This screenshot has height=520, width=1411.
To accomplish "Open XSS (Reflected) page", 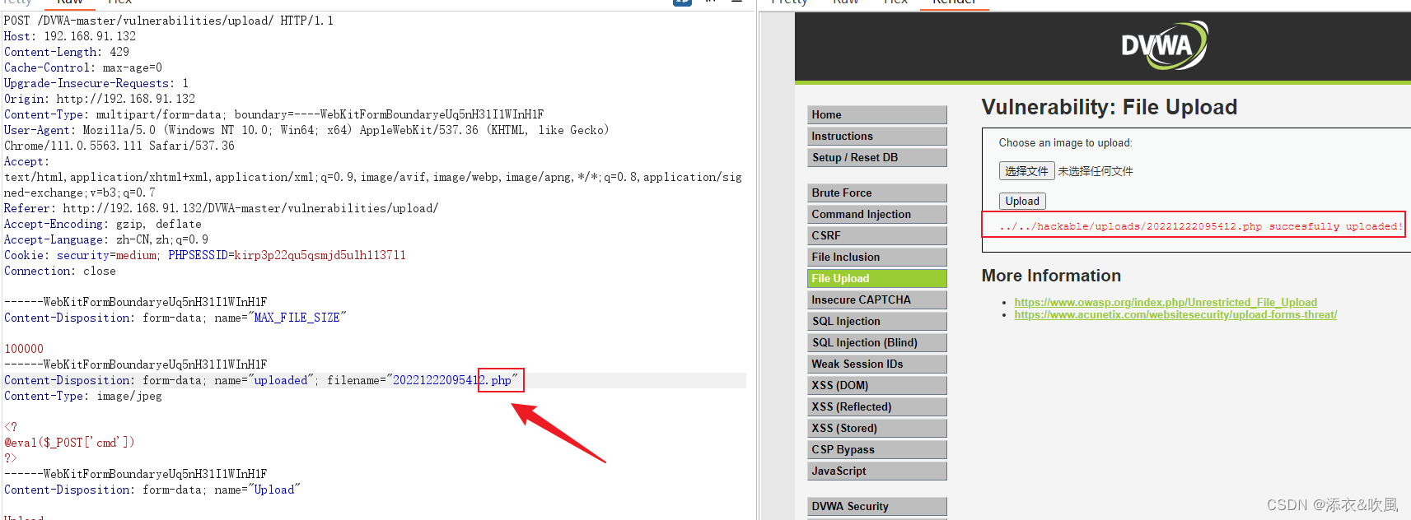I will [877, 406].
